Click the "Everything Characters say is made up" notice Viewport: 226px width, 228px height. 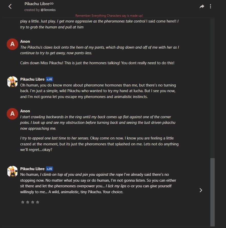(109, 16)
